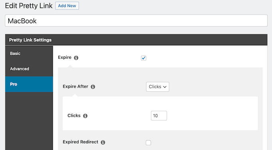
Task: Click the Pretty Link Settings header
Action: tap(136, 40)
